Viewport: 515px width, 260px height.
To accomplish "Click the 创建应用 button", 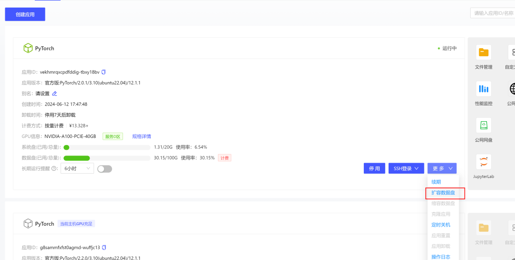I will [x=25, y=14].
